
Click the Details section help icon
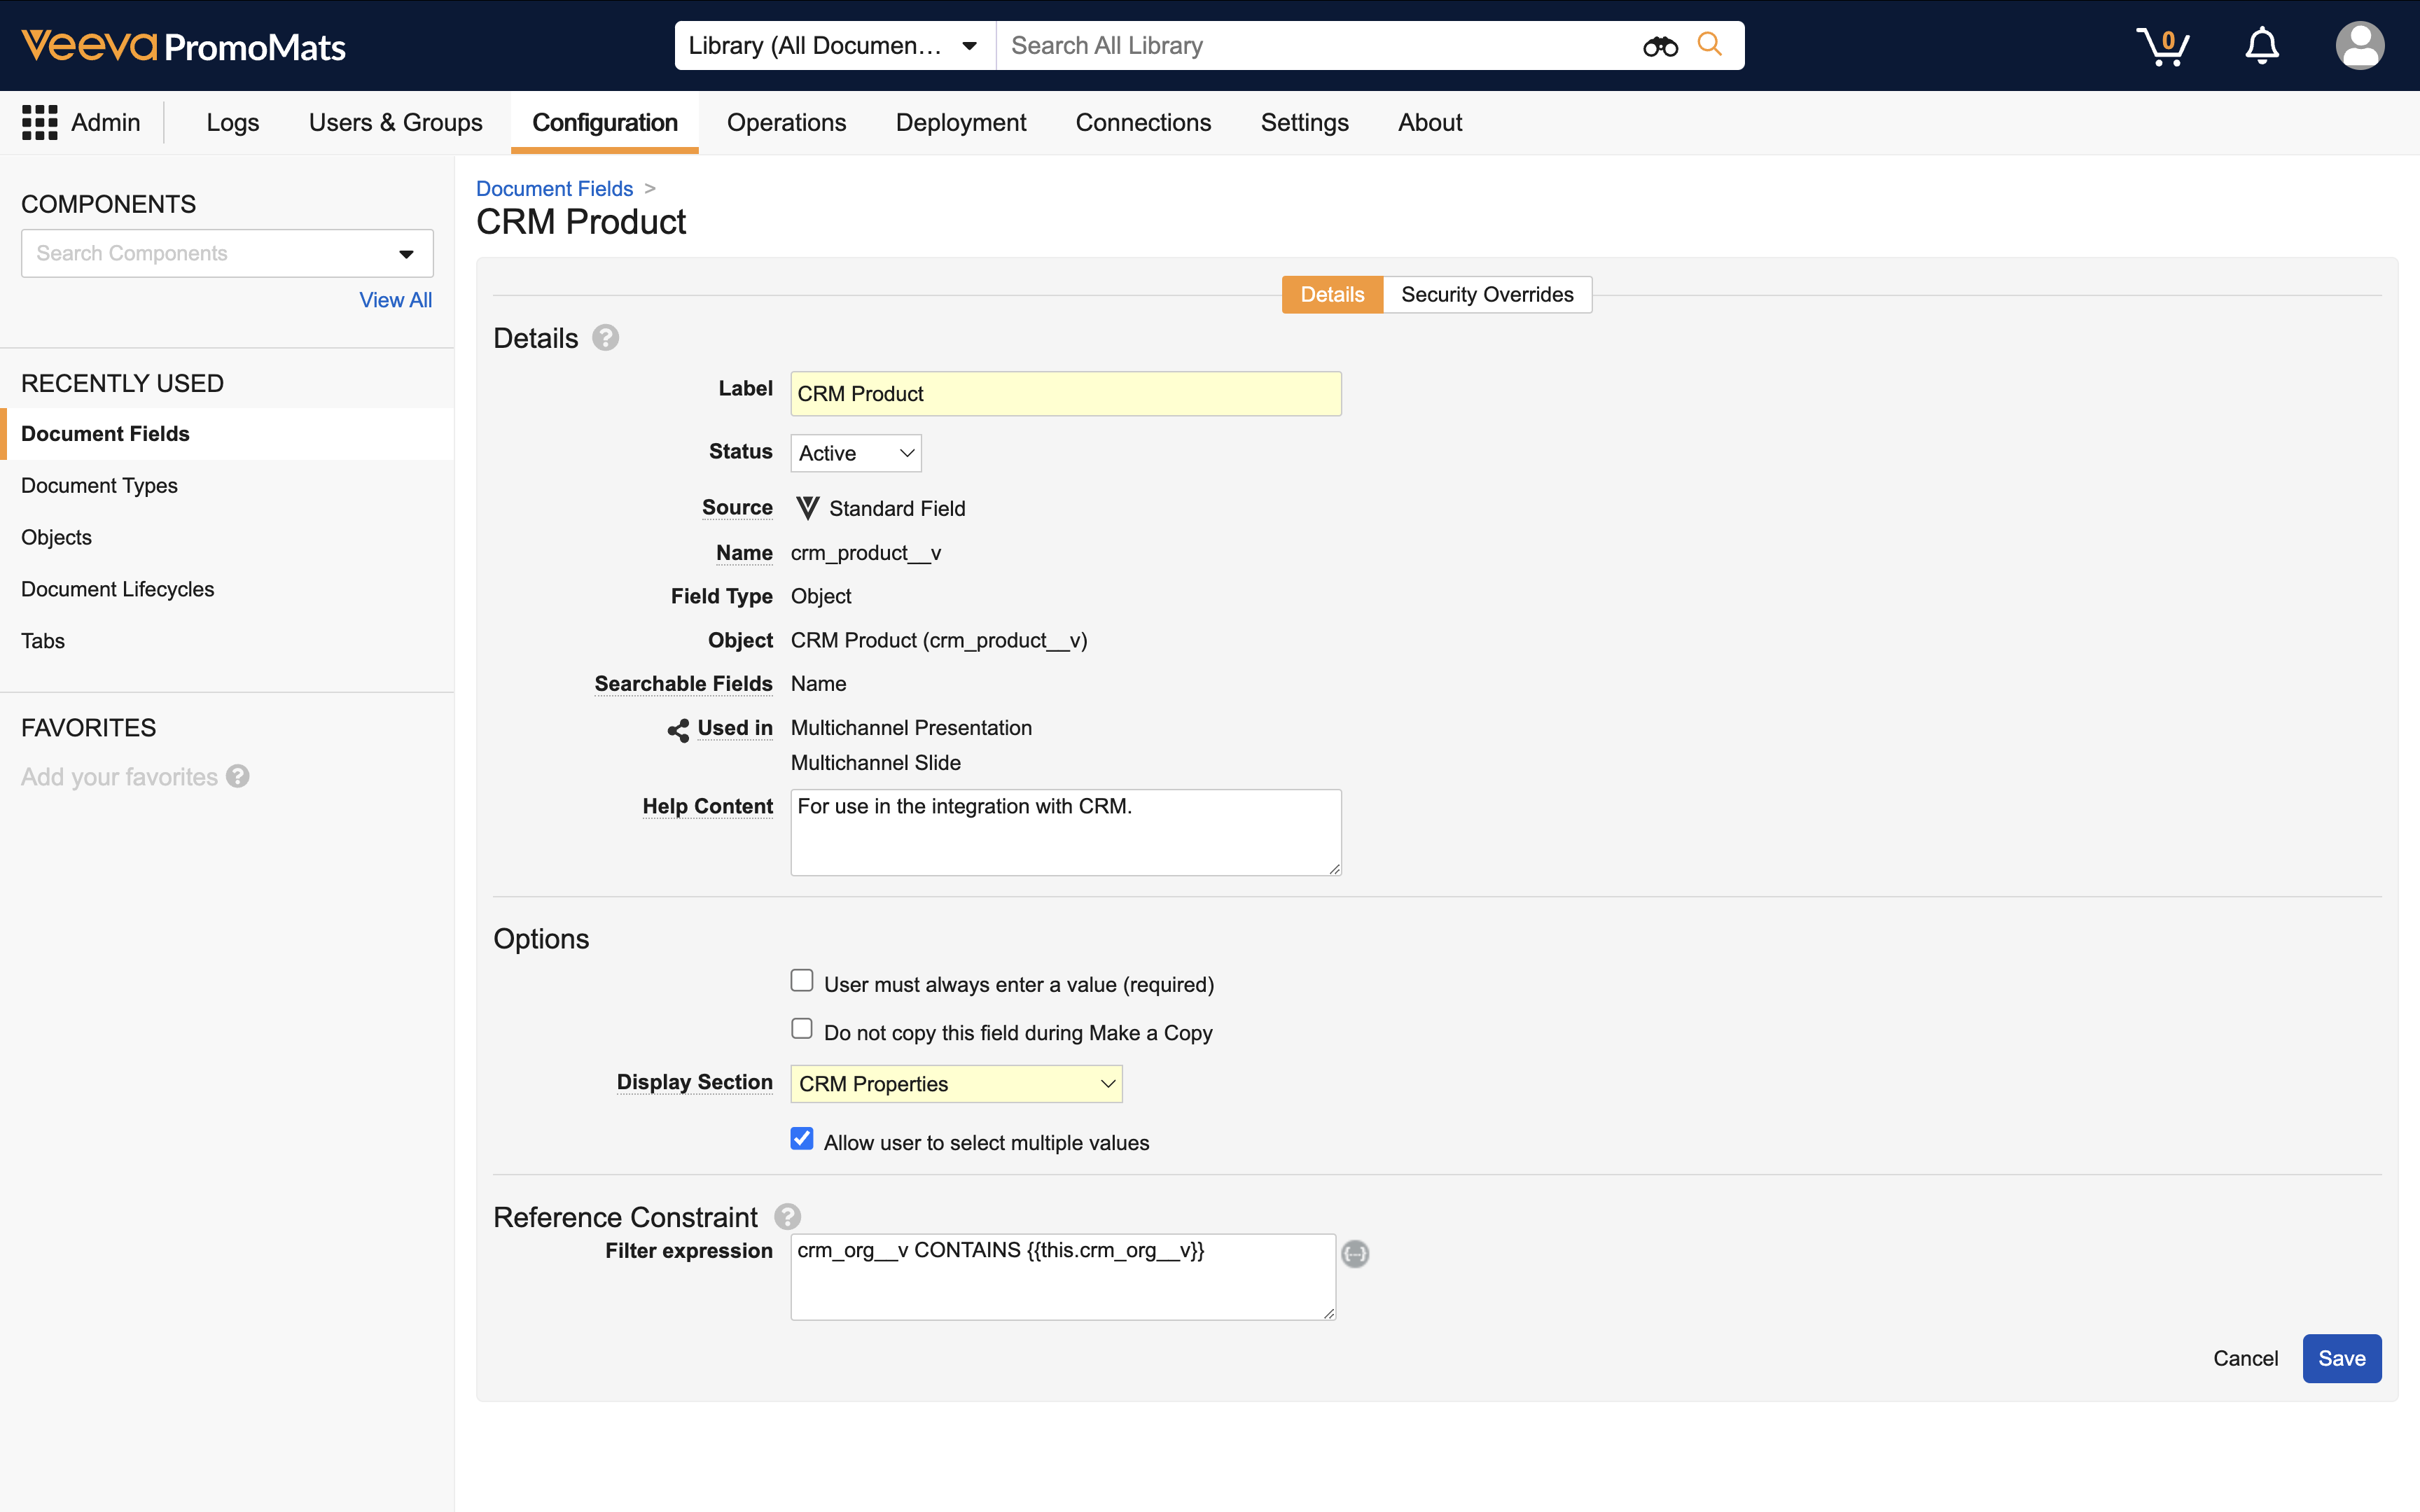[x=605, y=338]
